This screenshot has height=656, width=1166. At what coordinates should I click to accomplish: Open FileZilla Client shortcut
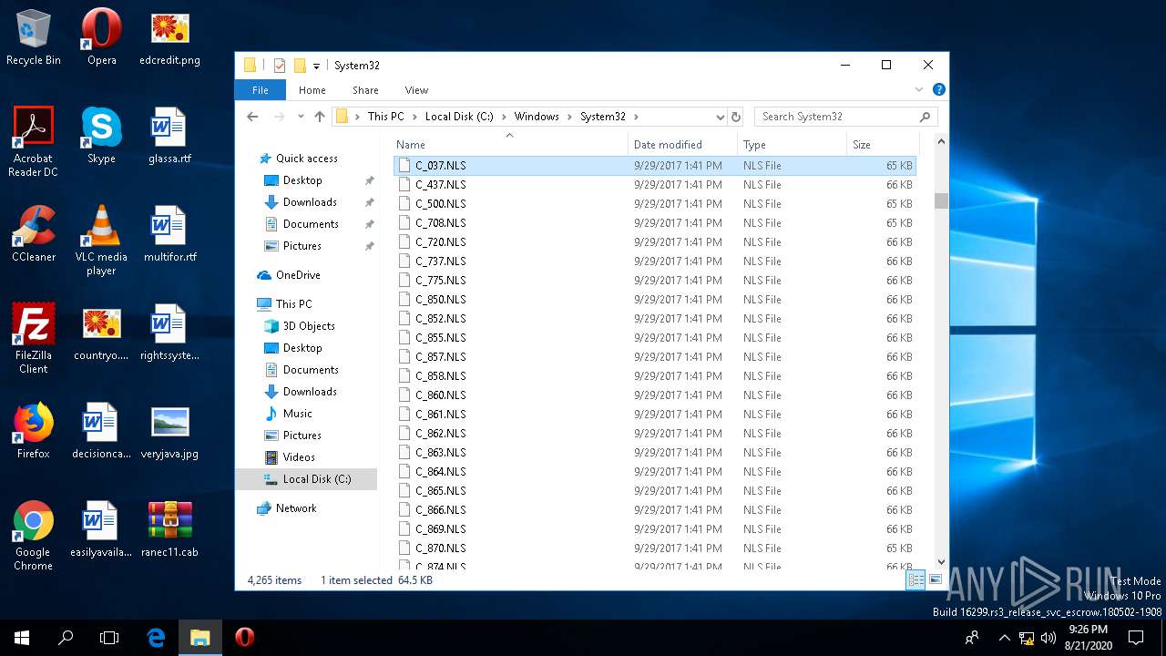(34, 338)
